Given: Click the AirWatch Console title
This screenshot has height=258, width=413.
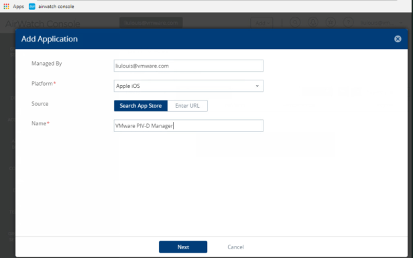Looking at the screenshot, I should (x=43, y=23).
